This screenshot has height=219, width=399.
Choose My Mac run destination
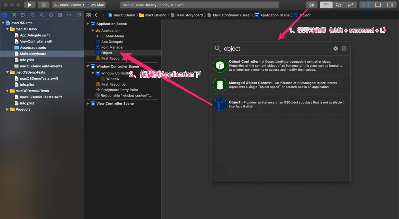95,5
